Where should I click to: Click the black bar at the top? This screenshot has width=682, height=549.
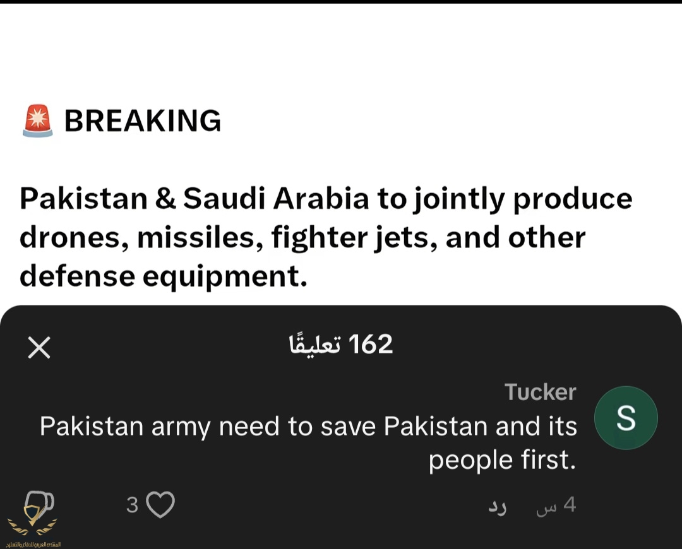(341, 2)
